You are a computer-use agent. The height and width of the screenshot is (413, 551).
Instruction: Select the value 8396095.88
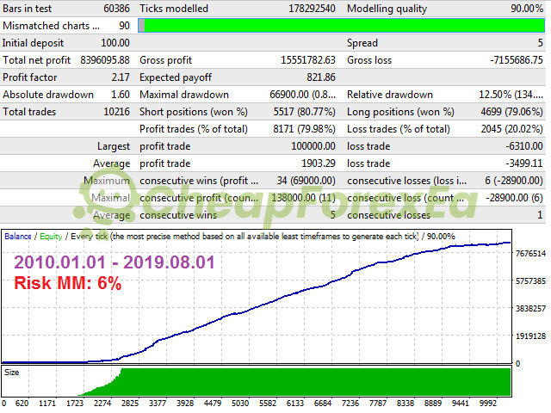[x=105, y=60]
